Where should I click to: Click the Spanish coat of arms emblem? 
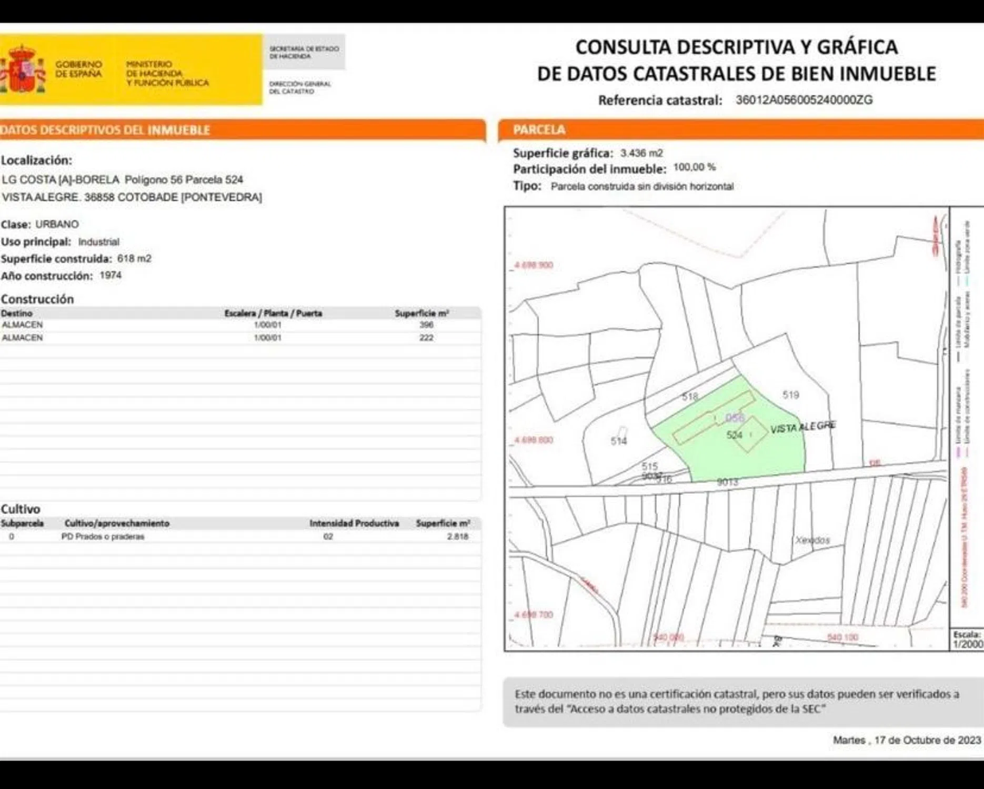[22, 69]
